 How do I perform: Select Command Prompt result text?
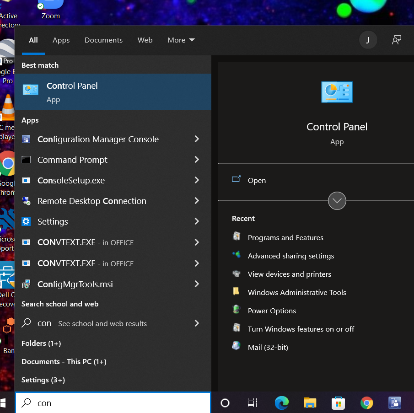click(x=72, y=160)
